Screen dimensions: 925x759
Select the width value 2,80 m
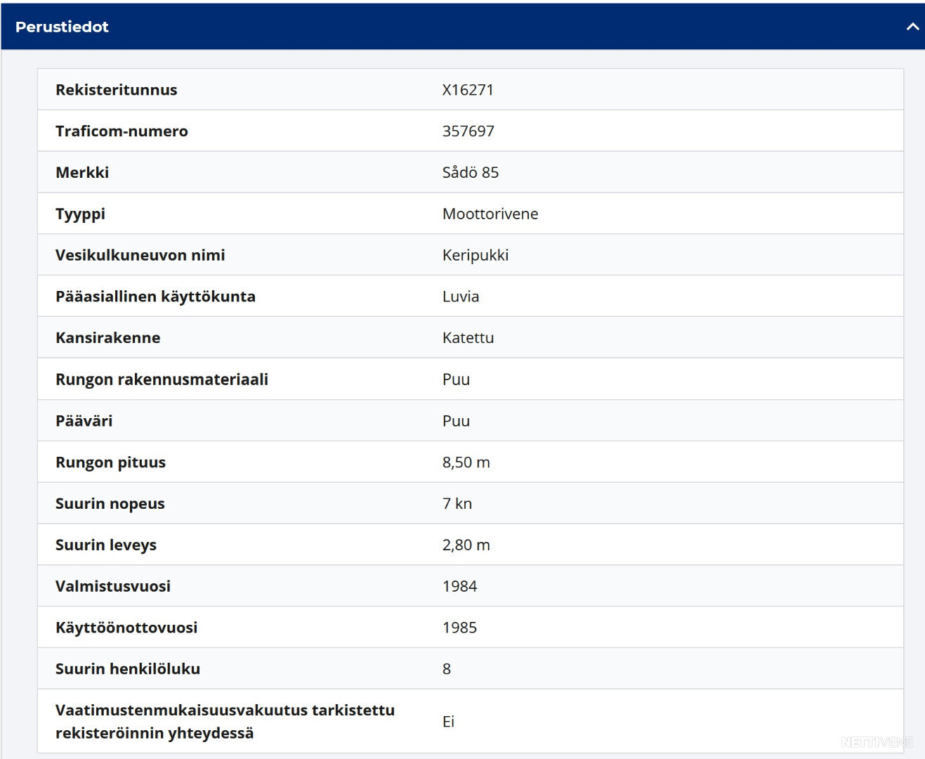coord(466,545)
